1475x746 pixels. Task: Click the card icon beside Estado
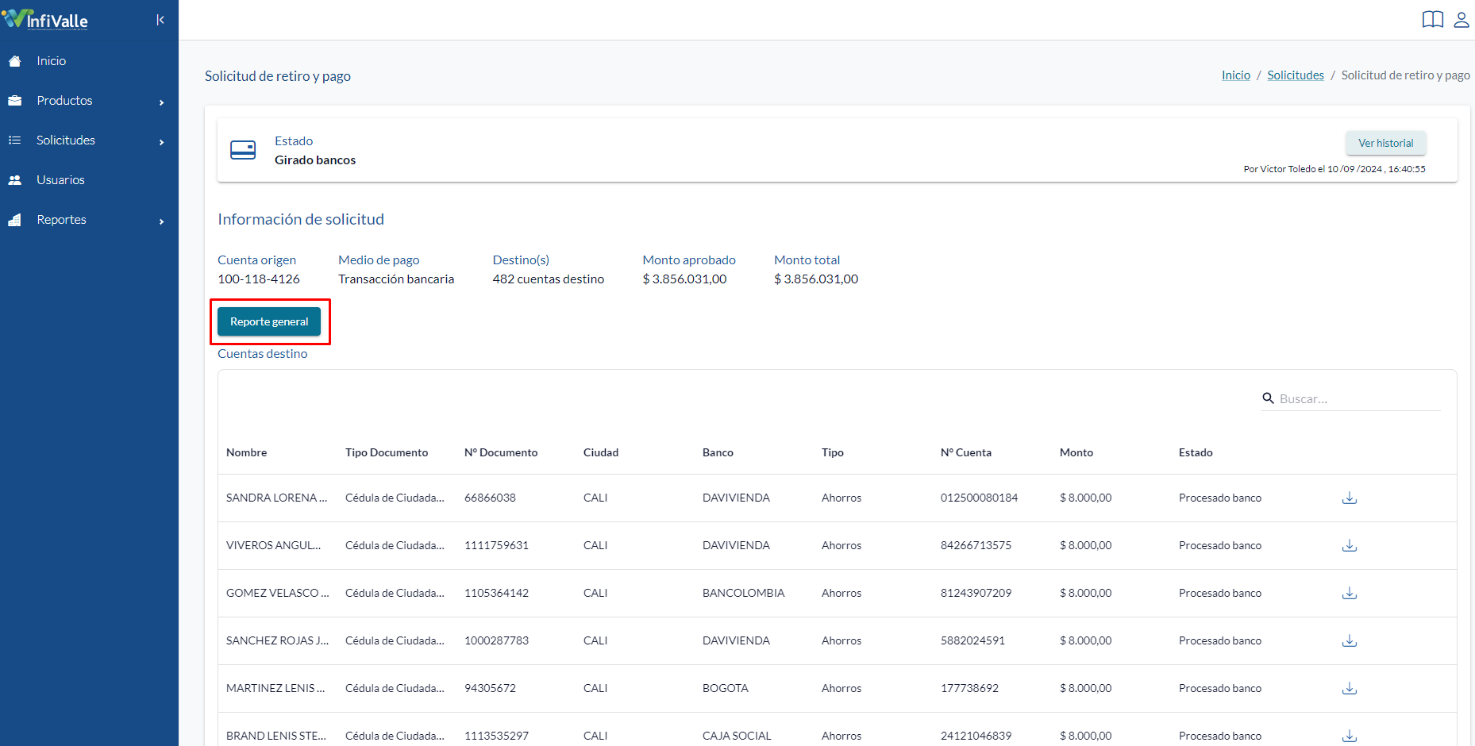tap(243, 150)
